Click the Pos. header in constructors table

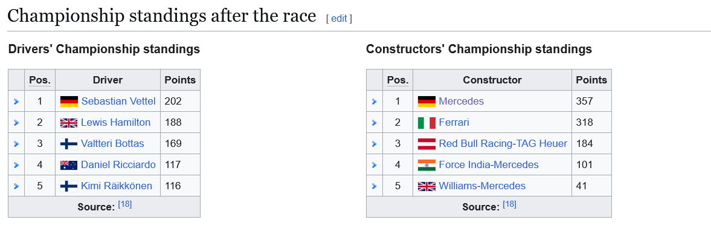click(x=397, y=80)
